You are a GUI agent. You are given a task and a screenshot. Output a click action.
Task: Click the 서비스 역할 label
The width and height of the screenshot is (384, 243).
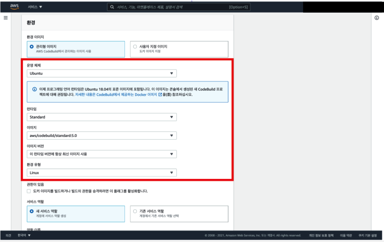tap(35, 202)
